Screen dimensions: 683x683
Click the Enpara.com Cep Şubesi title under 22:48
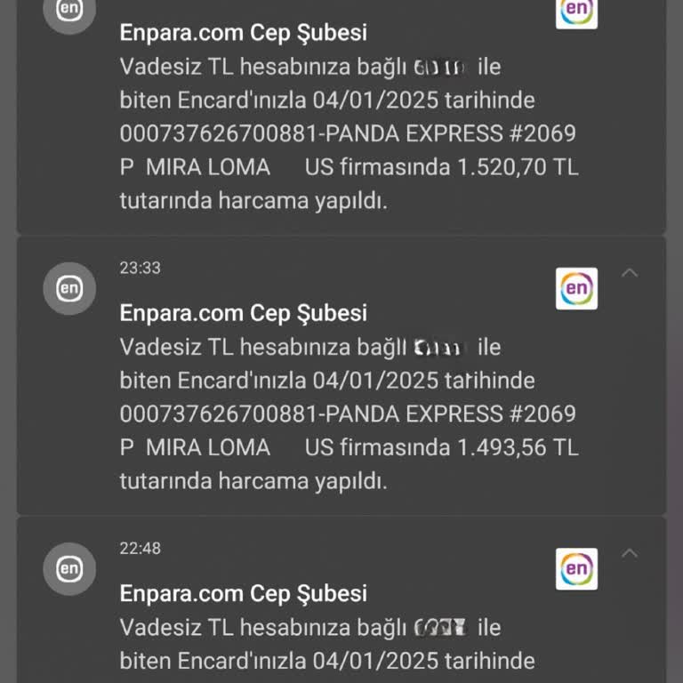pyautogui.click(x=243, y=593)
